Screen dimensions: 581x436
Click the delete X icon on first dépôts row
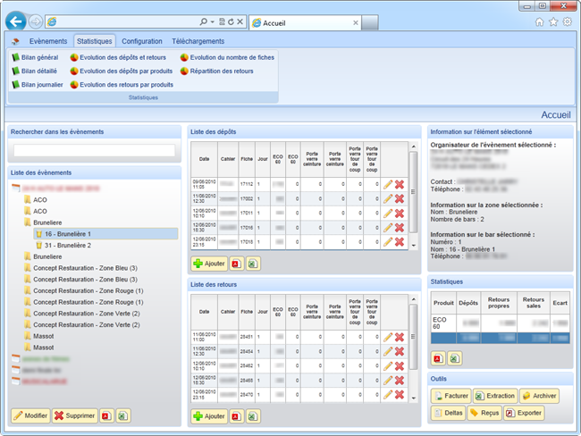click(400, 185)
